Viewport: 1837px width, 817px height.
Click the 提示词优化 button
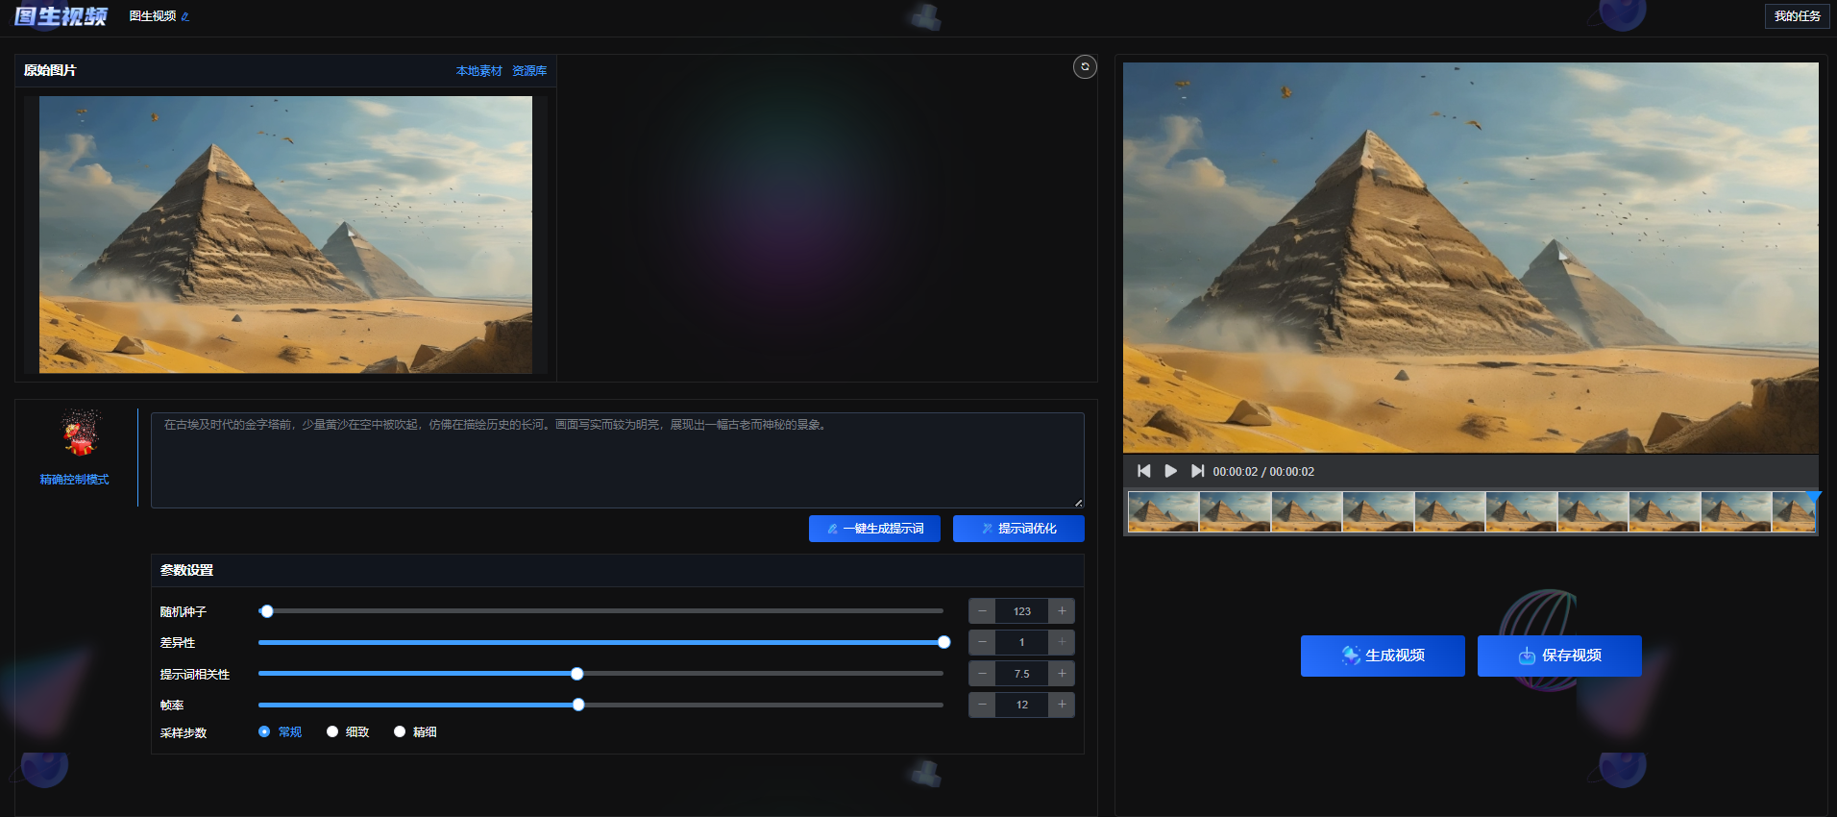point(1018,529)
